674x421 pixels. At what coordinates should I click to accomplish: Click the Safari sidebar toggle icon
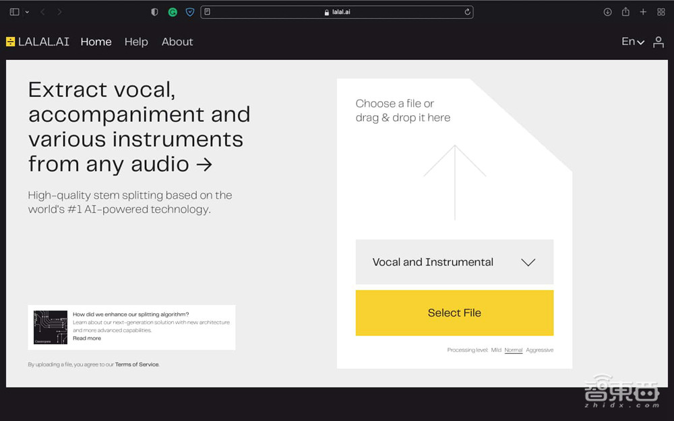tap(15, 12)
